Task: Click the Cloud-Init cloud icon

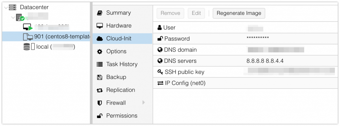Action: [x=100, y=39]
